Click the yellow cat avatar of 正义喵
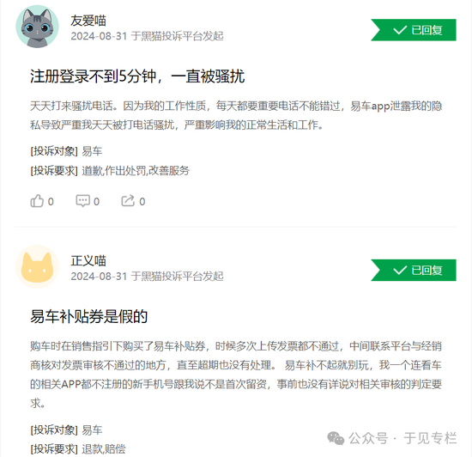This screenshot has height=457, width=472. (37, 266)
